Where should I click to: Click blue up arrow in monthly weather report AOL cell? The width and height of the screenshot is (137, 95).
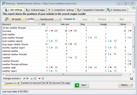pos(52,47)
